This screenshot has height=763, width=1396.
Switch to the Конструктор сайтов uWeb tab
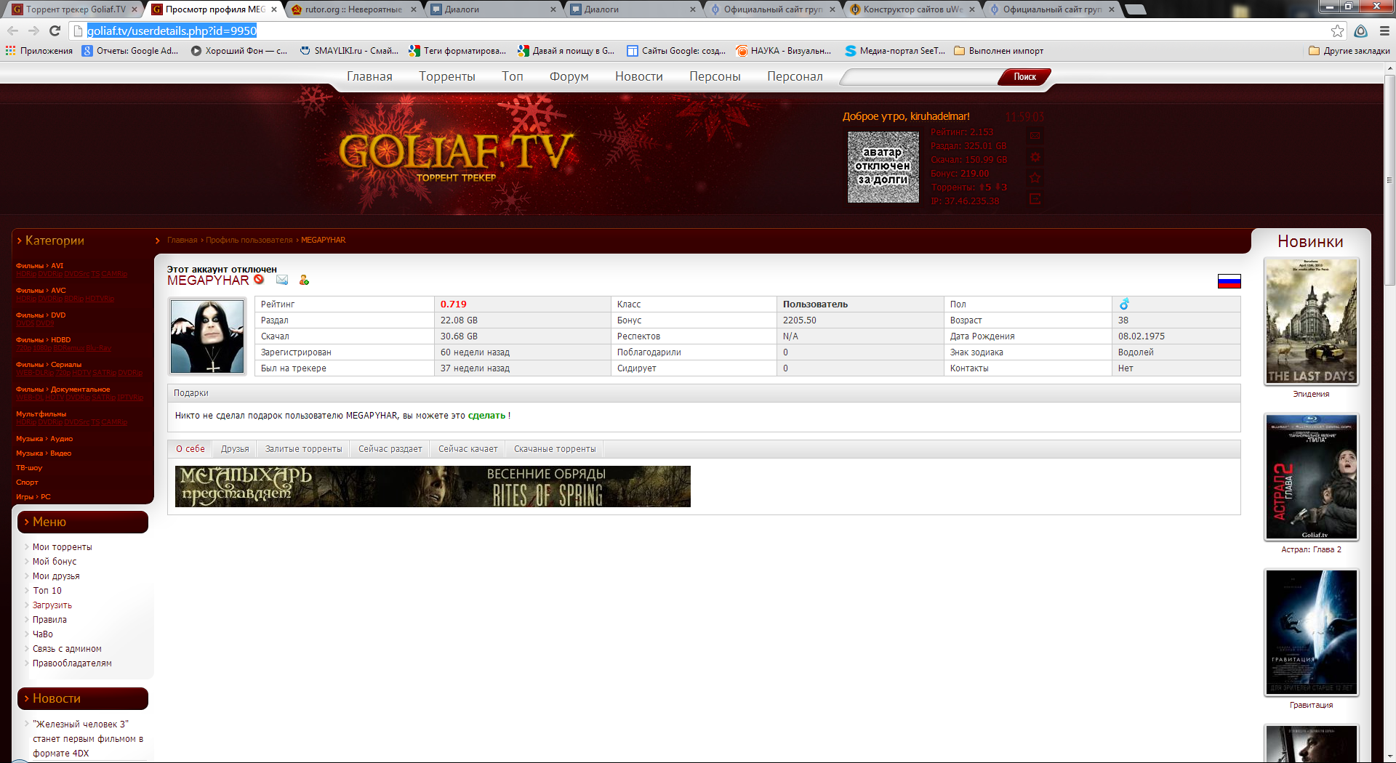[x=912, y=9]
